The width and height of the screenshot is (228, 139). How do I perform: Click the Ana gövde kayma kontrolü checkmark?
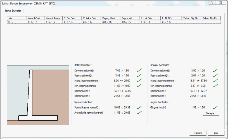(x=139, y=112)
